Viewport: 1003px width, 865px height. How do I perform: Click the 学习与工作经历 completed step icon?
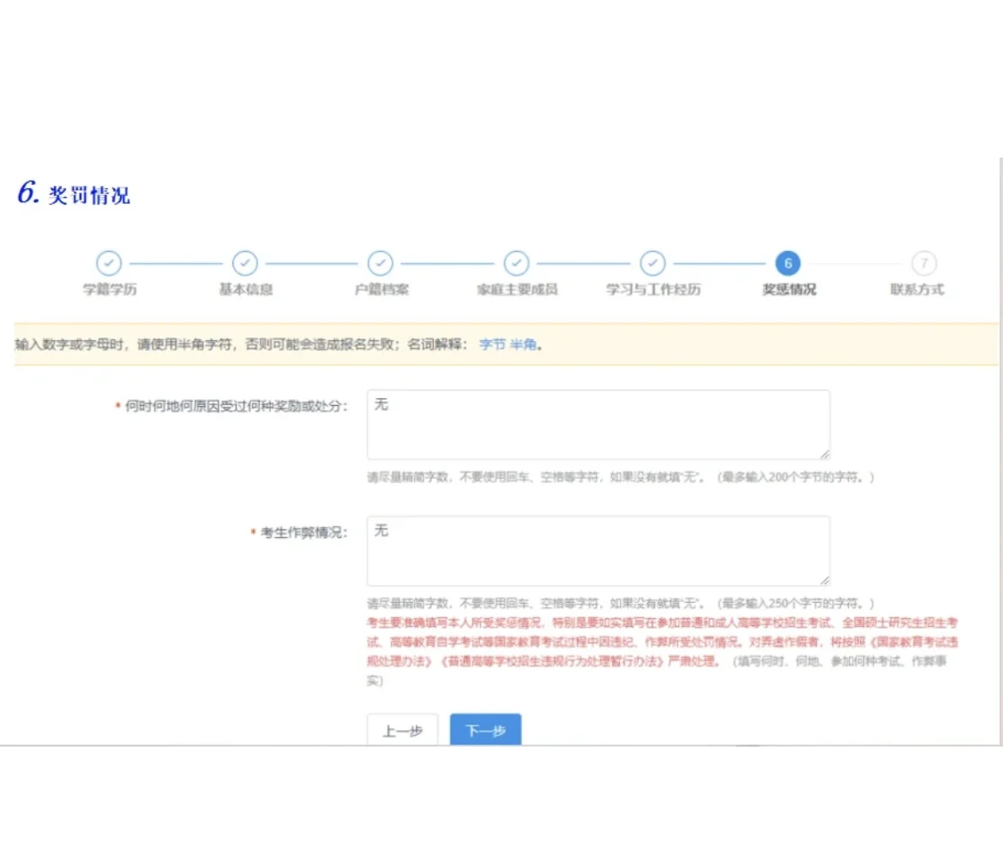click(652, 264)
